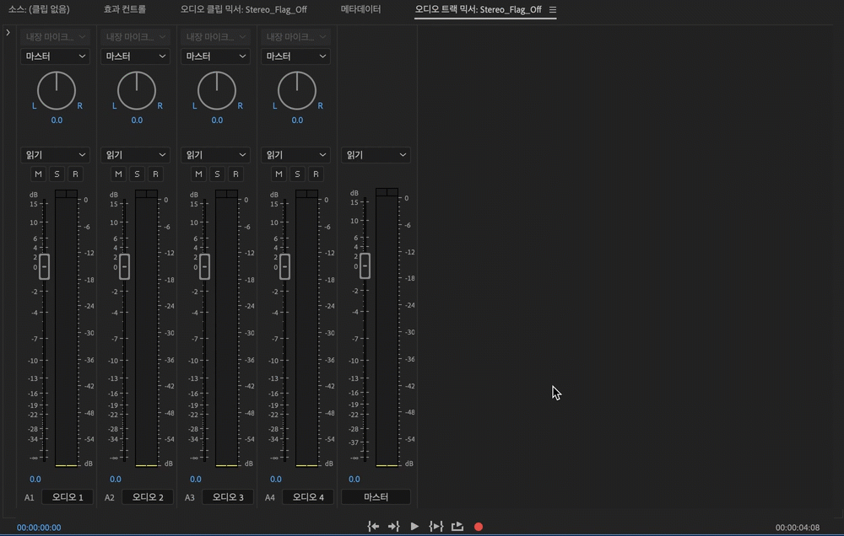Image resolution: width=844 pixels, height=536 pixels.
Task: Mute audio track A4
Action: pyautogui.click(x=279, y=174)
